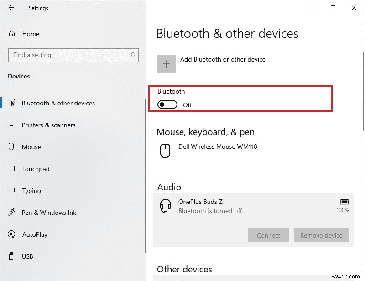
Task: Open Typing settings via keyboard icon
Action: pyautogui.click(x=11, y=191)
